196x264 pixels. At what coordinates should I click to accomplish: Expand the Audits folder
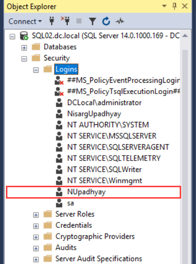36,248
